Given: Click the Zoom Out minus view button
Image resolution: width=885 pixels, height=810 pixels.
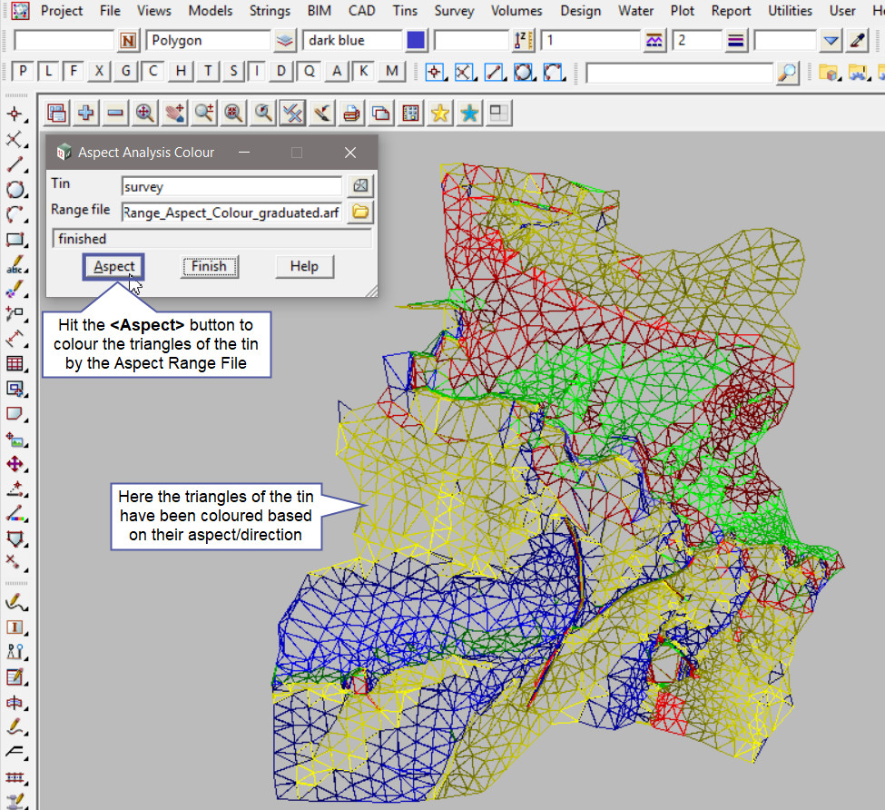Looking at the screenshot, I should 115,114.
